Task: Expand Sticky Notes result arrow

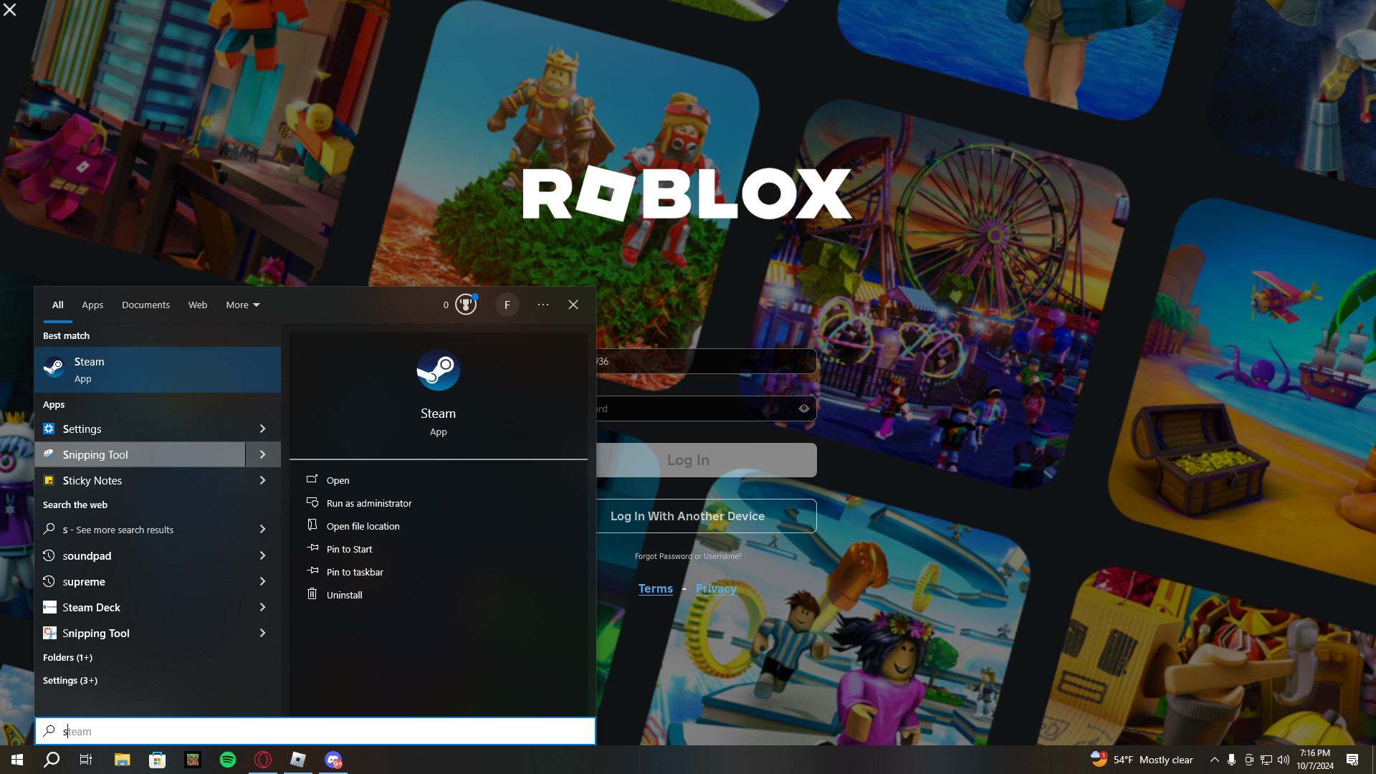Action: point(262,480)
